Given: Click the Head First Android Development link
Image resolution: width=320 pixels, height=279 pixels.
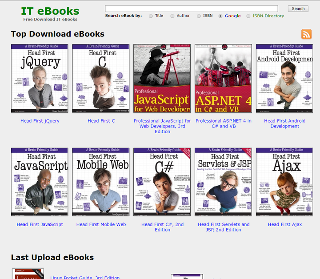Looking at the screenshot, I should tap(285, 124).
